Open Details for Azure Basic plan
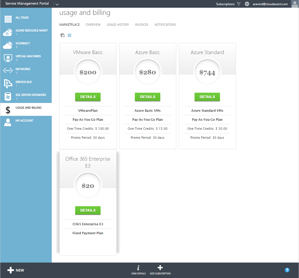Viewport: 299px width, 278px height. point(148,97)
